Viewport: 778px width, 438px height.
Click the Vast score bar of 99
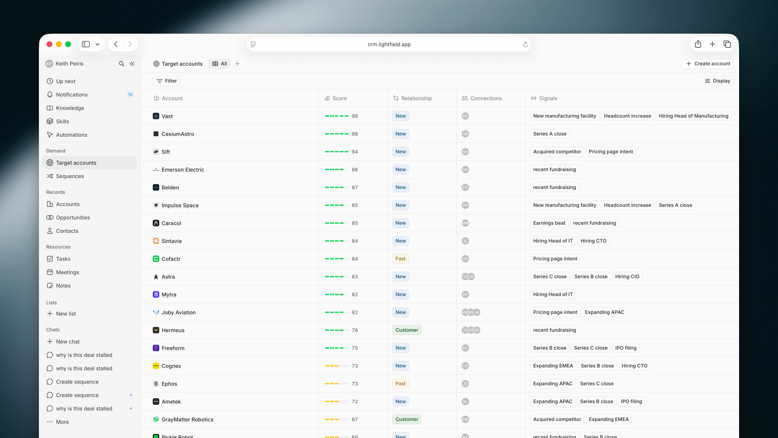tap(337, 116)
